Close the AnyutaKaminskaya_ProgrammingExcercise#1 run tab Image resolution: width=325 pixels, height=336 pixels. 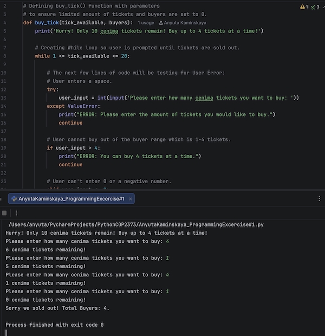(130, 199)
